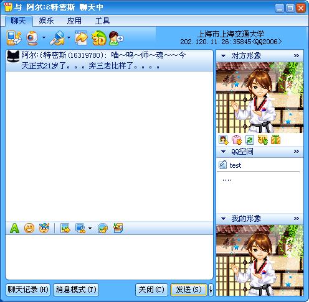Click the contact's QQ show avatar image
The width and height of the screenshot is (309, 302).
(260, 98)
